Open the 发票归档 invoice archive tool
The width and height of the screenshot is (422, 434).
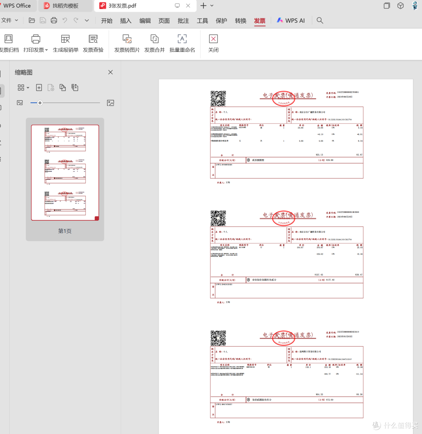pos(9,43)
